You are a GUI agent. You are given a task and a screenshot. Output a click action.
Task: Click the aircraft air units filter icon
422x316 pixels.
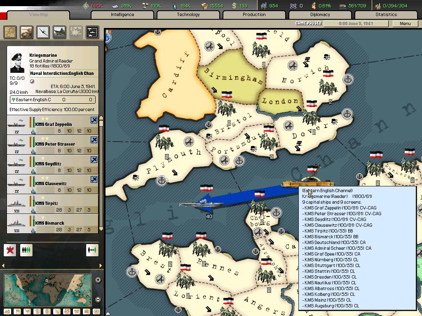(x=43, y=32)
